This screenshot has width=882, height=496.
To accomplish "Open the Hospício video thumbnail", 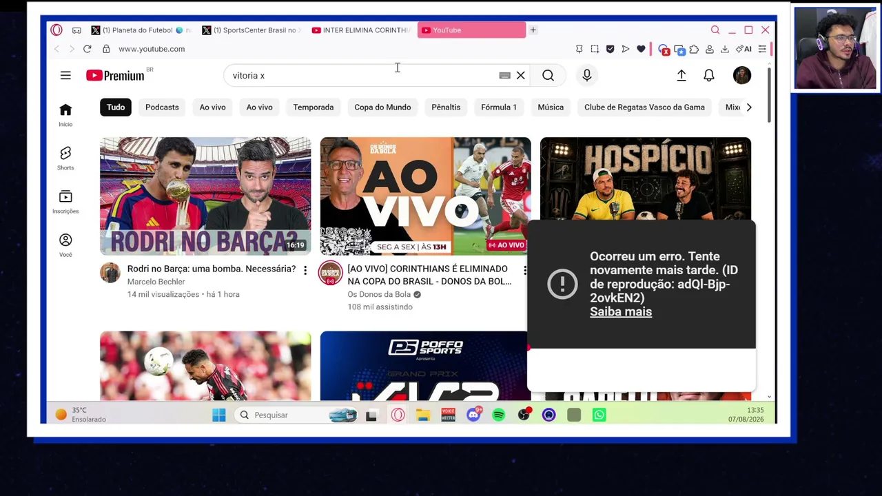I will tap(646, 178).
